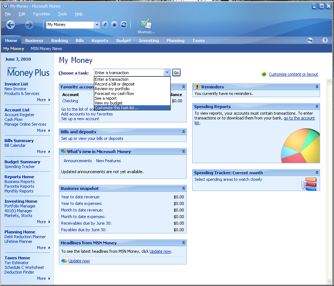Open the MSN Money News subtab
The width and height of the screenshot is (334, 286).
coord(46,49)
